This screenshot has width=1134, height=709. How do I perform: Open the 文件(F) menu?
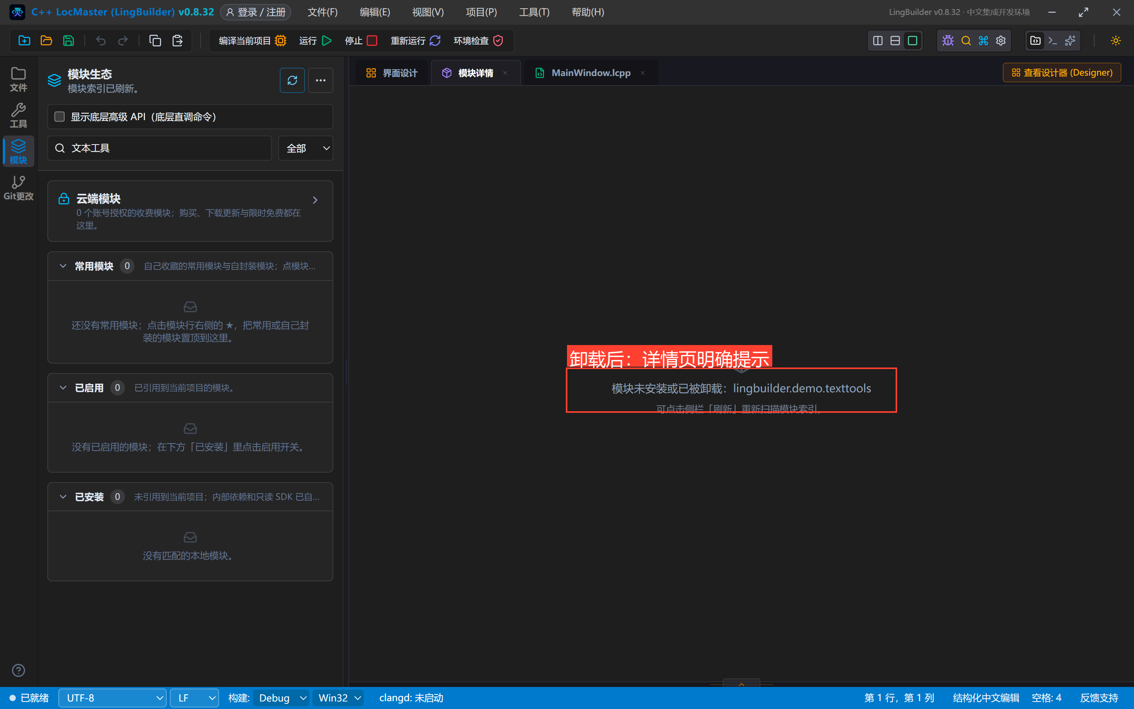[323, 12]
